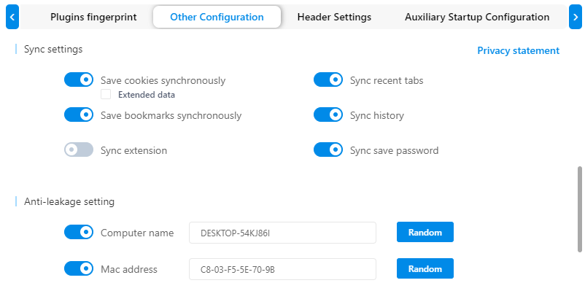Click the Sync history label

(x=377, y=116)
